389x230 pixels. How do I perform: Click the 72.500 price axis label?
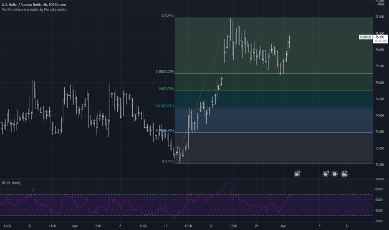(x=379, y=165)
